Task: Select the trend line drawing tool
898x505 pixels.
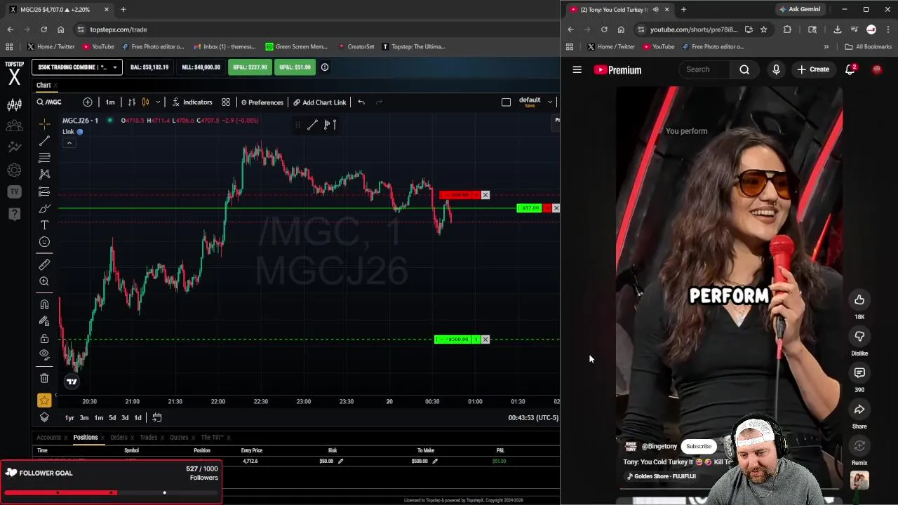Action: (44, 141)
